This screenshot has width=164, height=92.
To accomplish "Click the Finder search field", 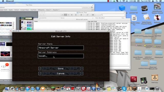I will point(113,15).
